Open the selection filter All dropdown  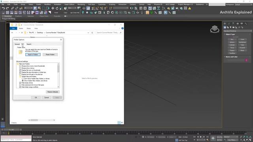tap(28, 8)
